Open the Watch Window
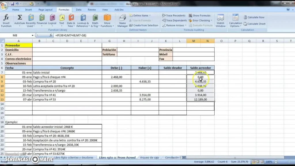Screen dimensions: 295x166 point(220,21)
